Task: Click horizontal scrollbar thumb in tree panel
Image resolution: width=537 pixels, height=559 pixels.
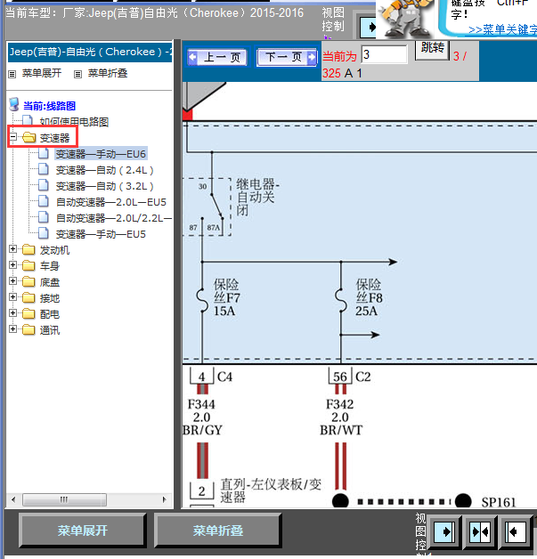Action: [64, 499]
